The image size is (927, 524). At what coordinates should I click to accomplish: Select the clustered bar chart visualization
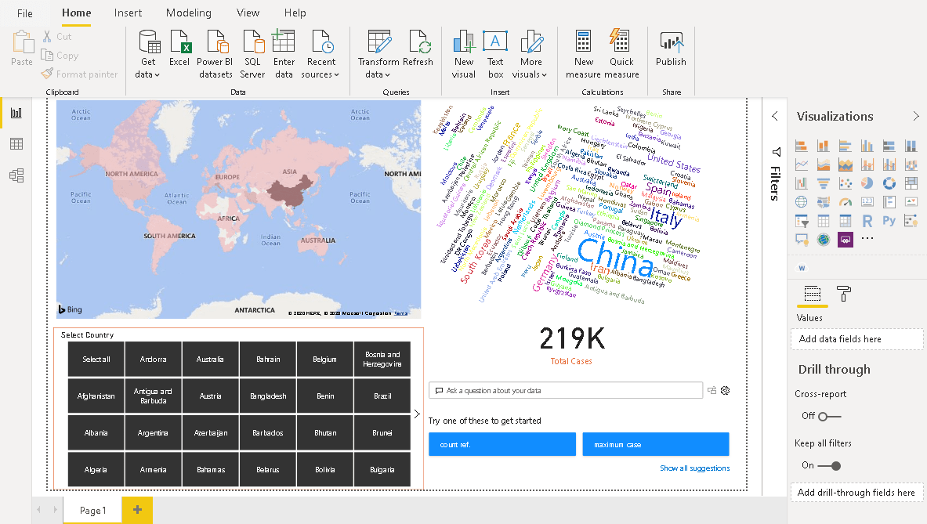(x=845, y=146)
